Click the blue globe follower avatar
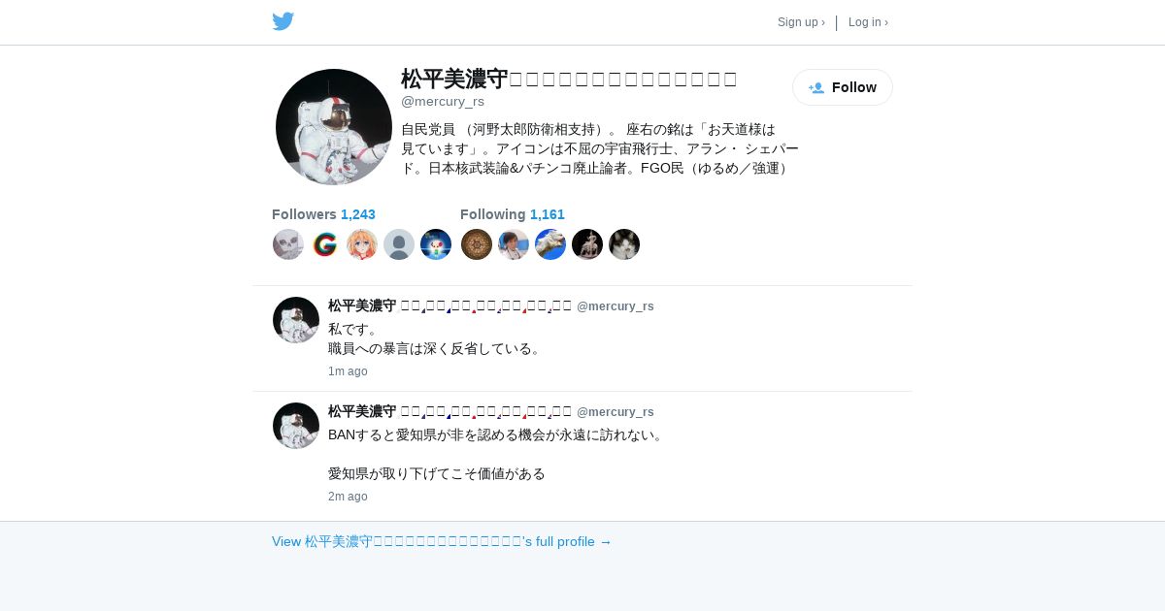Screen dimensions: 1165x611 pyautogui.click(x=436, y=244)
